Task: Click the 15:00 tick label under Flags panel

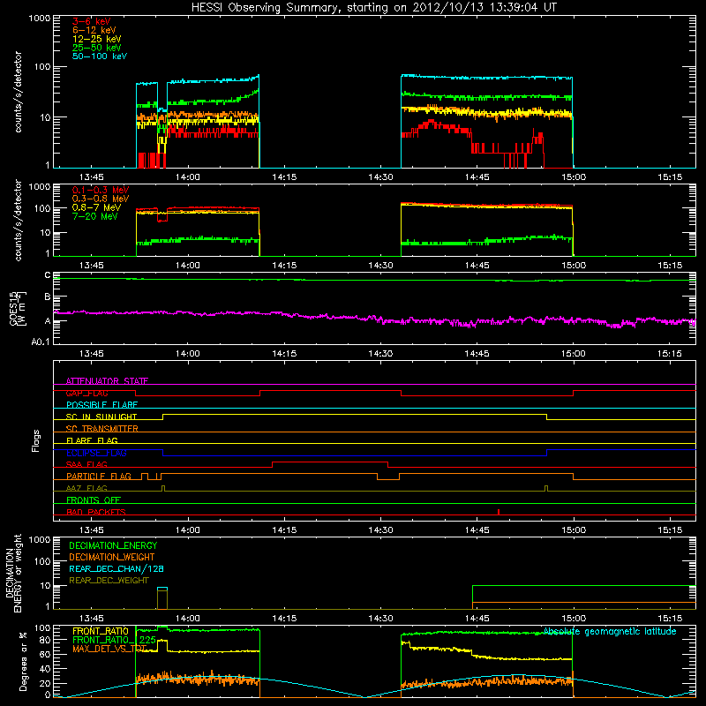Action: point(573,530)
